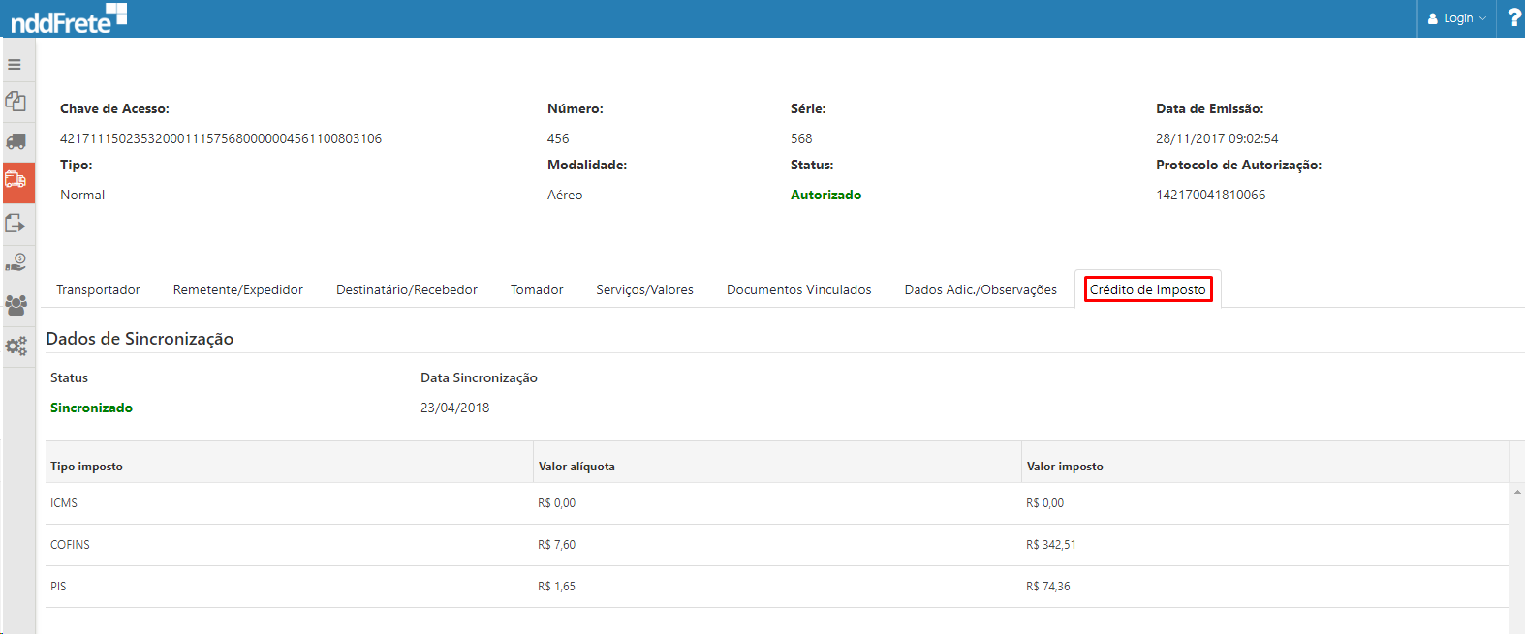The width and height of the screenshot is (1525, 634).
Task: Open Dados Adic./Observações tab
Action: tap(980, 289)
